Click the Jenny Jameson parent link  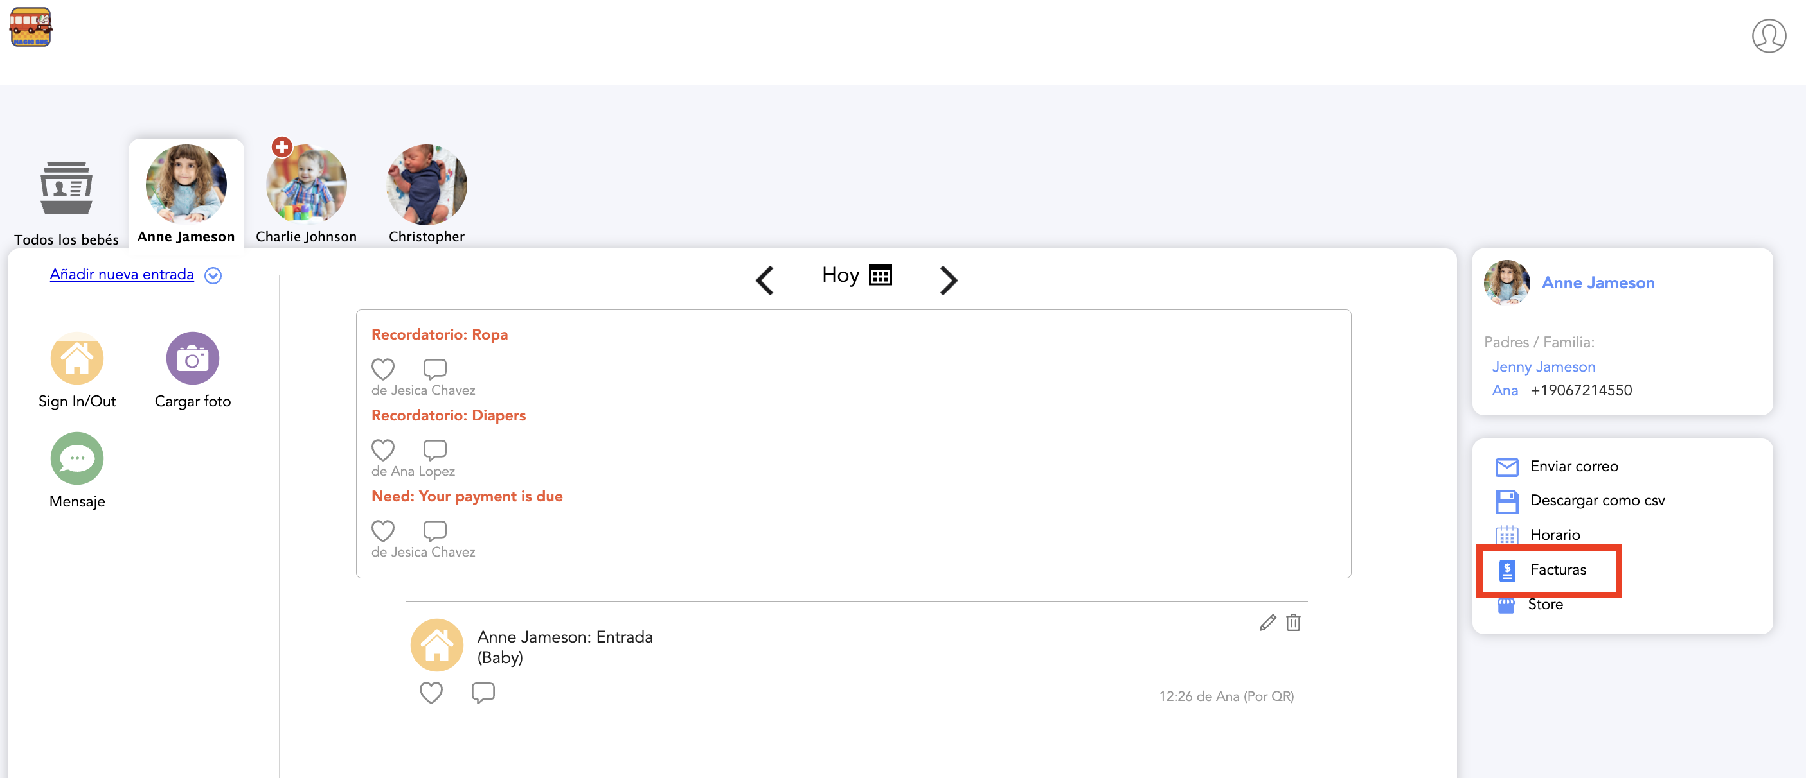(1543, 367)
